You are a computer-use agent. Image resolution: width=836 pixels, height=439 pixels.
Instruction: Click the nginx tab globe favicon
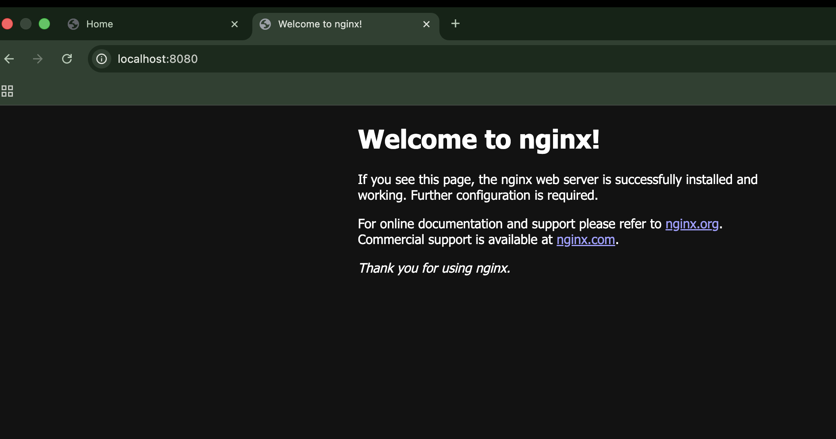click(x=265, y=24)
